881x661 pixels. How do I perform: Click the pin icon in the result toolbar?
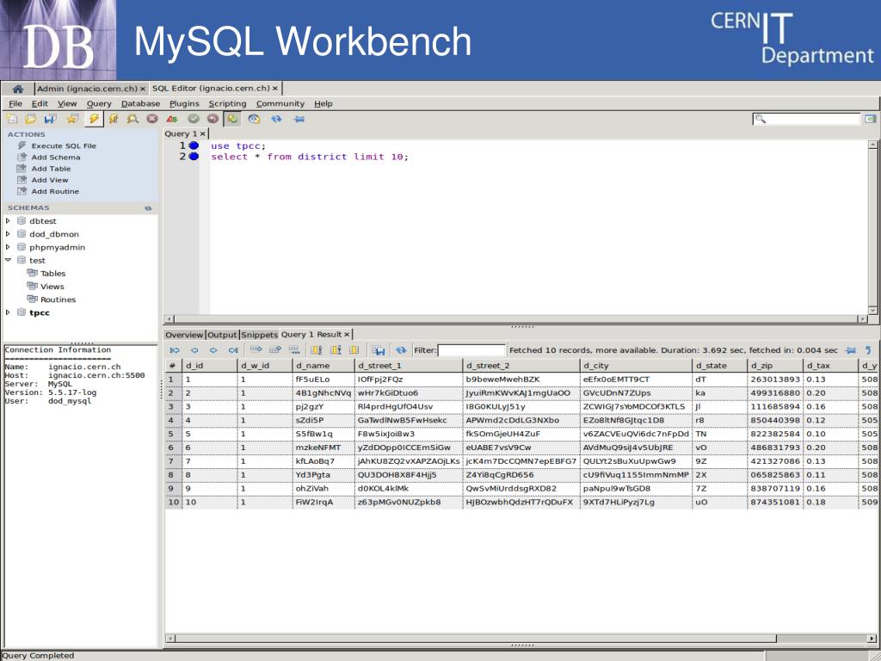[x=851, y=350]
